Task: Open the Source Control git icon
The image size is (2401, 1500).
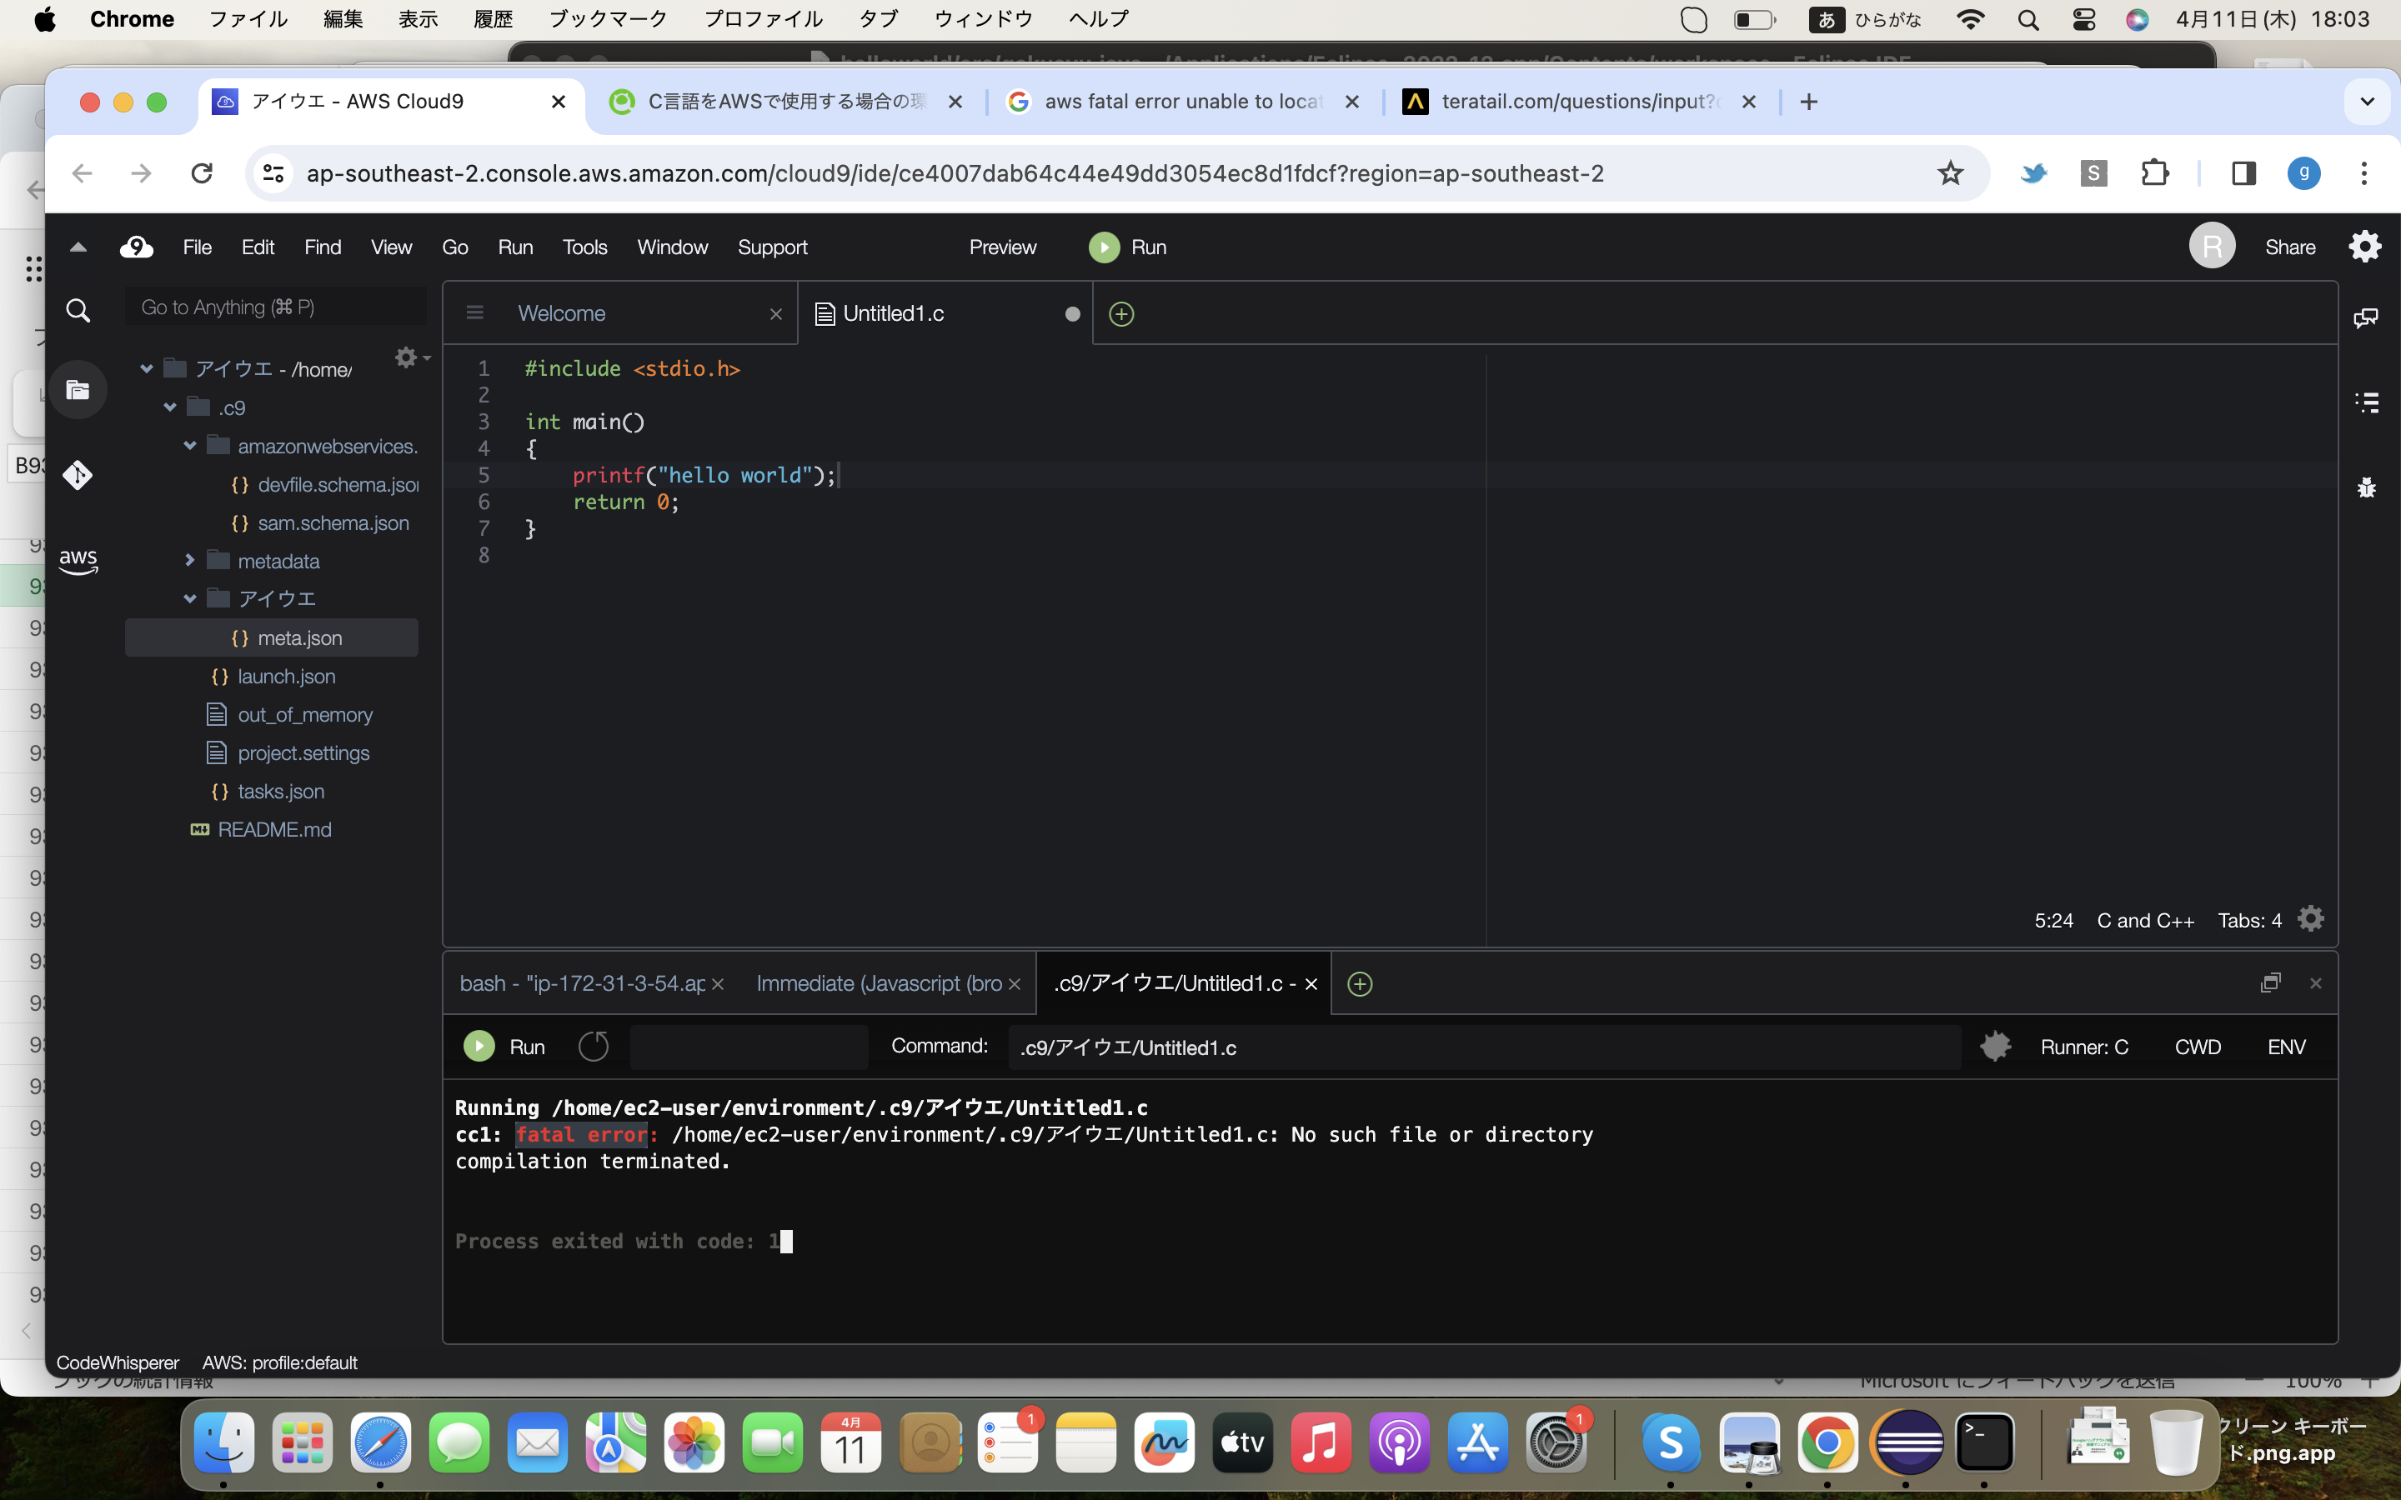Action: (78, 475)
